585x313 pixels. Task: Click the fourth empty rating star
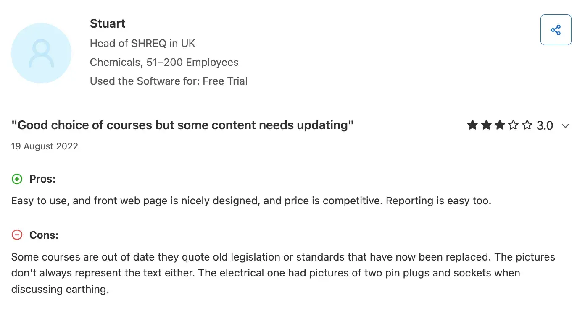pos(514,125)
